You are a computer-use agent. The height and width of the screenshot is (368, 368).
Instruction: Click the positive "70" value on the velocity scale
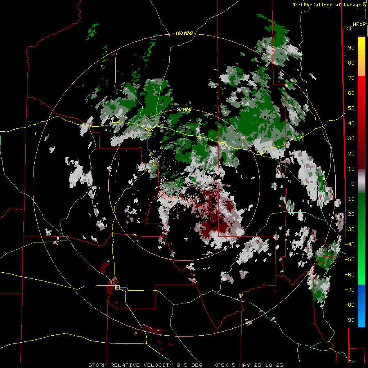[x=351, y=78]
